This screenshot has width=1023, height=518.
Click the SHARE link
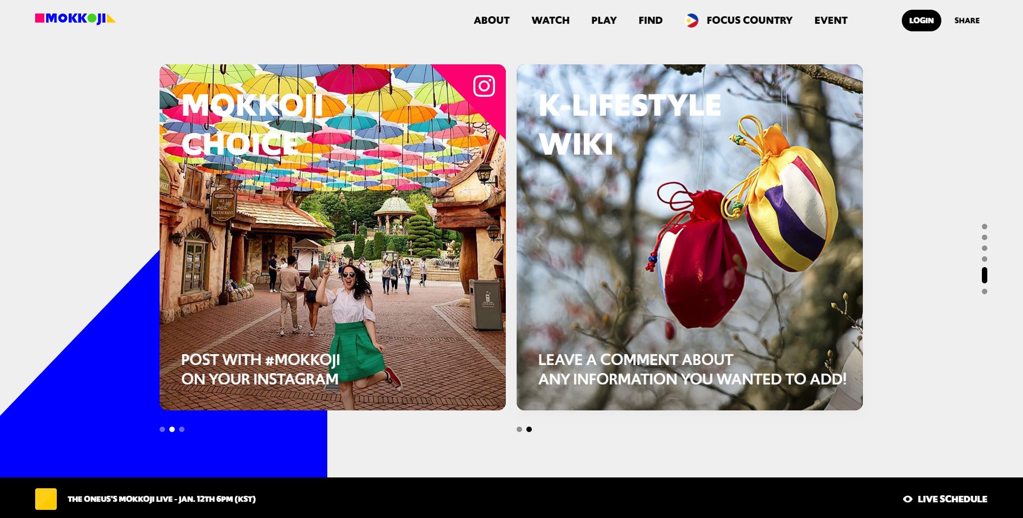(x=967, y=21)
